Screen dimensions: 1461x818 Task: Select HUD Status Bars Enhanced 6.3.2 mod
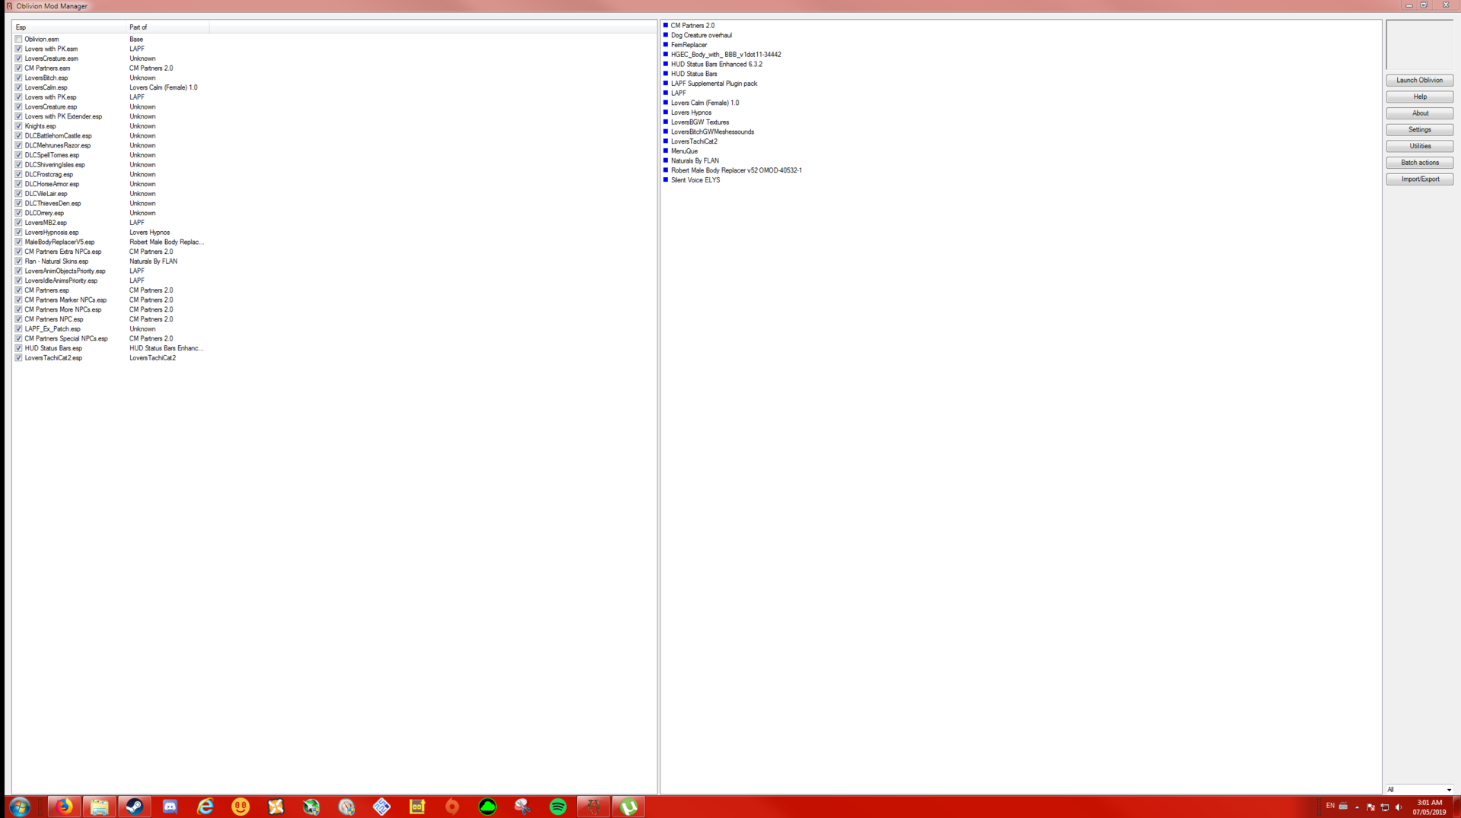(x=716, y=64)
